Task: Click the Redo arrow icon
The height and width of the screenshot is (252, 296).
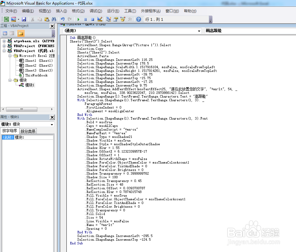Action: [x=70, y=19]
